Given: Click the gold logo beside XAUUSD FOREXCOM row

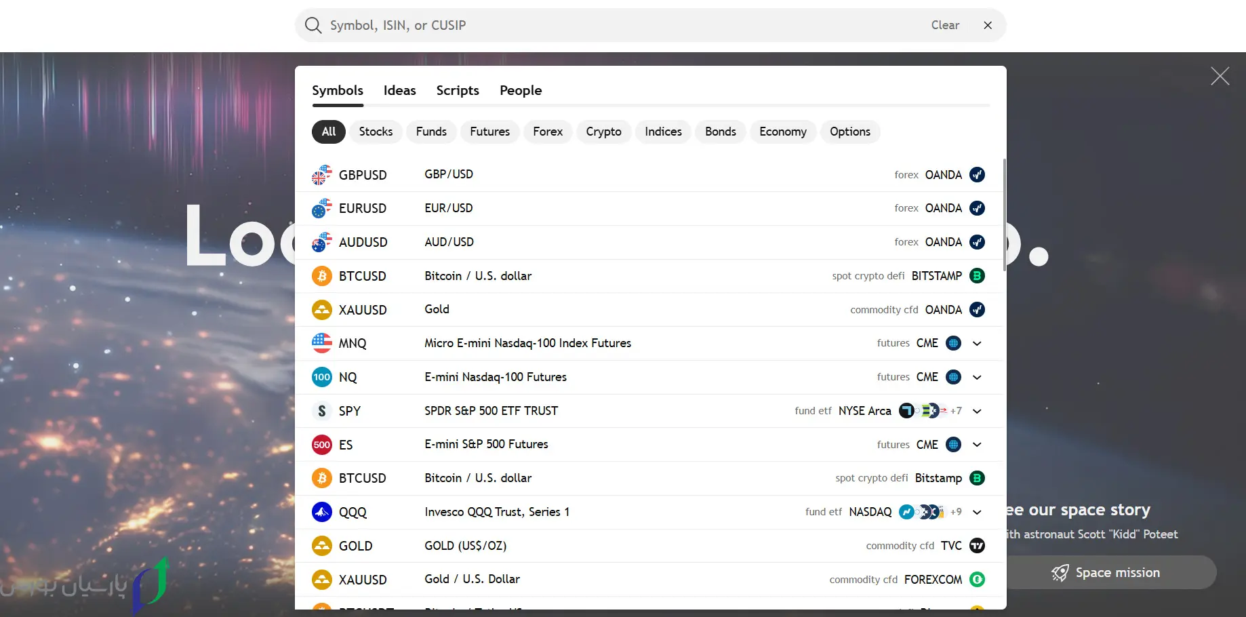Looking at the screenshot, I should pyautogui.click(x=322, y=580).
